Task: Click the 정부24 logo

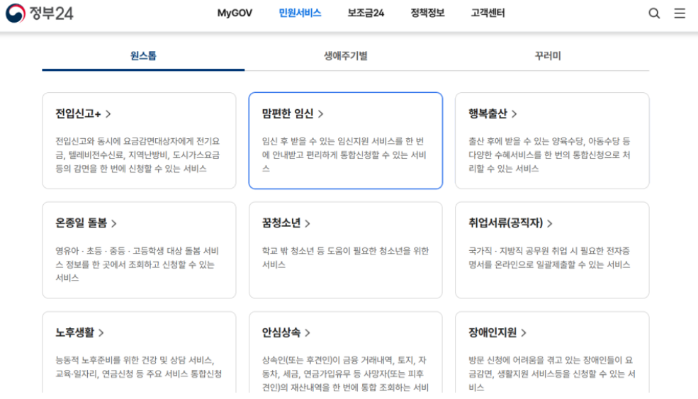Action: 39,13
